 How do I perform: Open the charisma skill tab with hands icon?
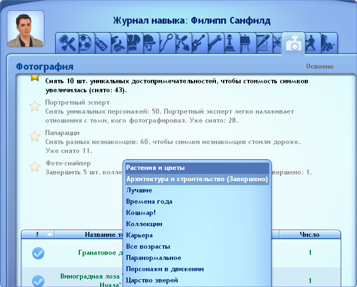point(118,43)
